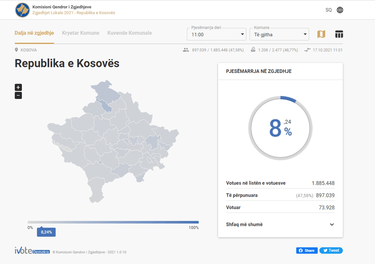
Task: Click the Kosova location pin icon
Action: click(x=16, y=50)
